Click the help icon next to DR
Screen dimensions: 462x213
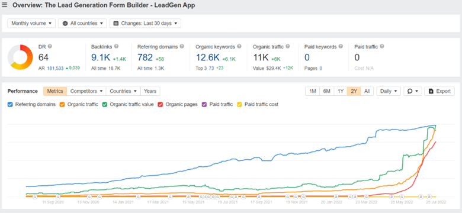pos(50,47)
